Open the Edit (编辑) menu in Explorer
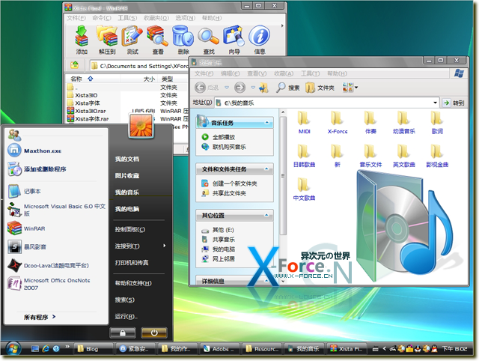 pos(230,73)
